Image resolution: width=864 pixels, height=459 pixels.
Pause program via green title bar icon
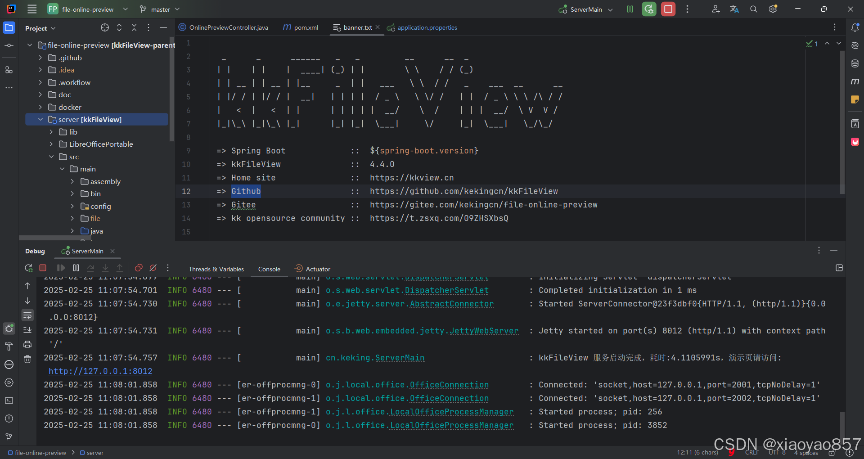pyautogui.click(x=630, y=9)
